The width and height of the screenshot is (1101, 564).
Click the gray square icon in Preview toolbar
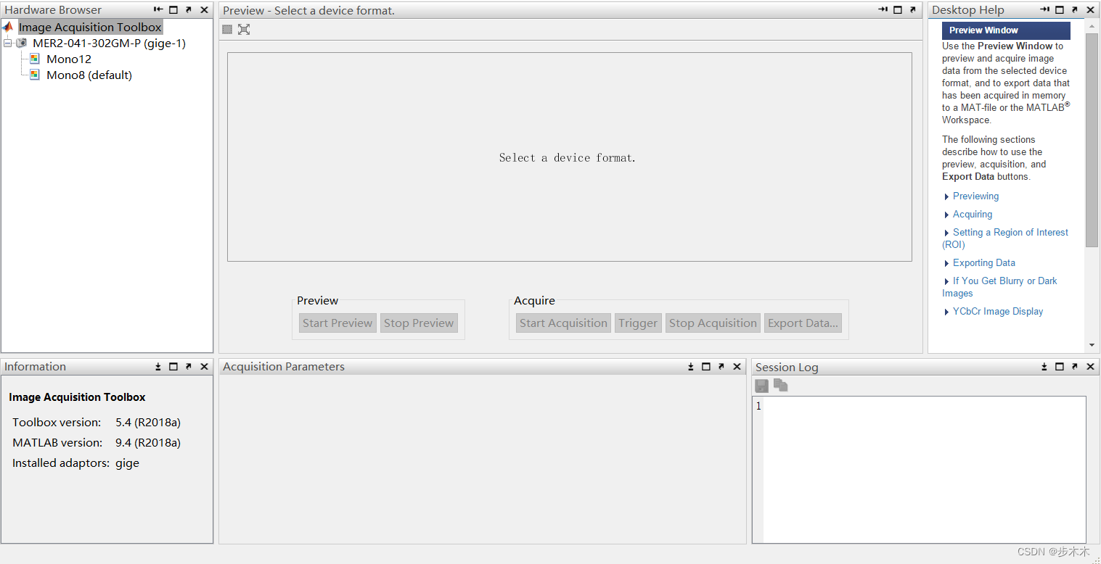click(227, 29)
